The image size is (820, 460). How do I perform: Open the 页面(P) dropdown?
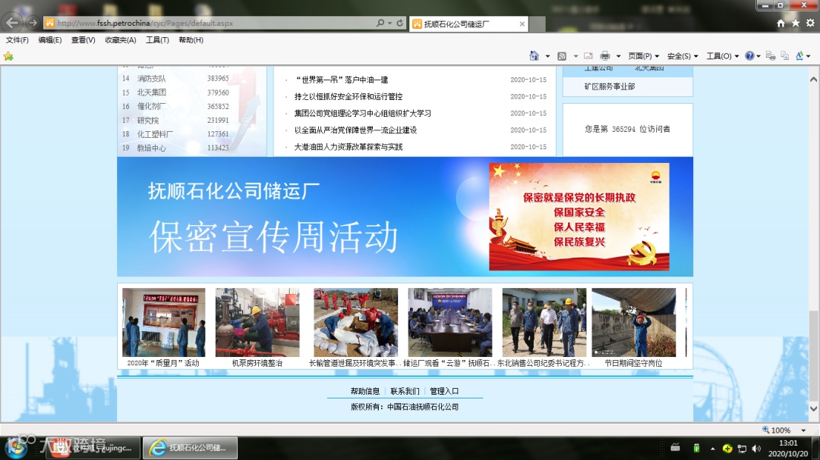click(643, 56)
